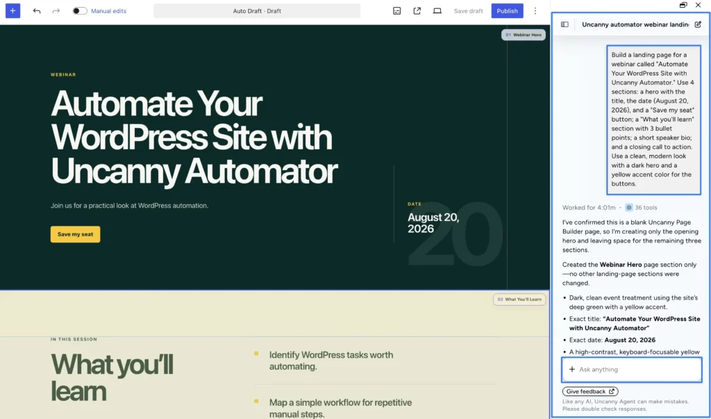The width and height of the screenshot is (711, 419).
Task: Switch the desktop preview device icon
Action: pos(437,11)
